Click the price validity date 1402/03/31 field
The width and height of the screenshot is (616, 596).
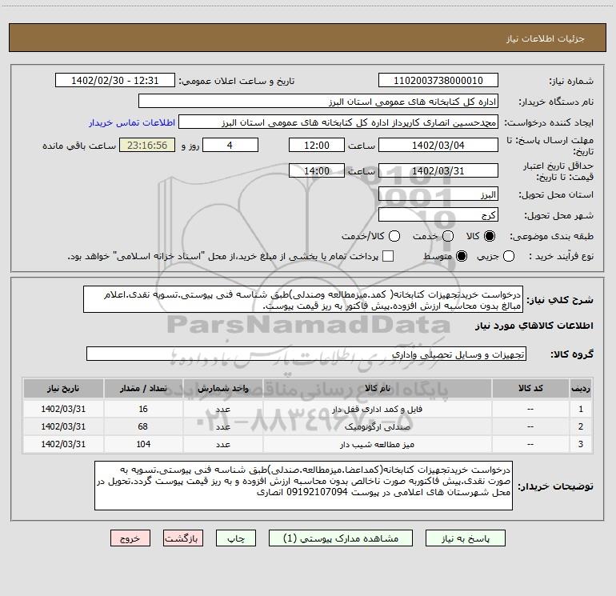click(438, 171)
